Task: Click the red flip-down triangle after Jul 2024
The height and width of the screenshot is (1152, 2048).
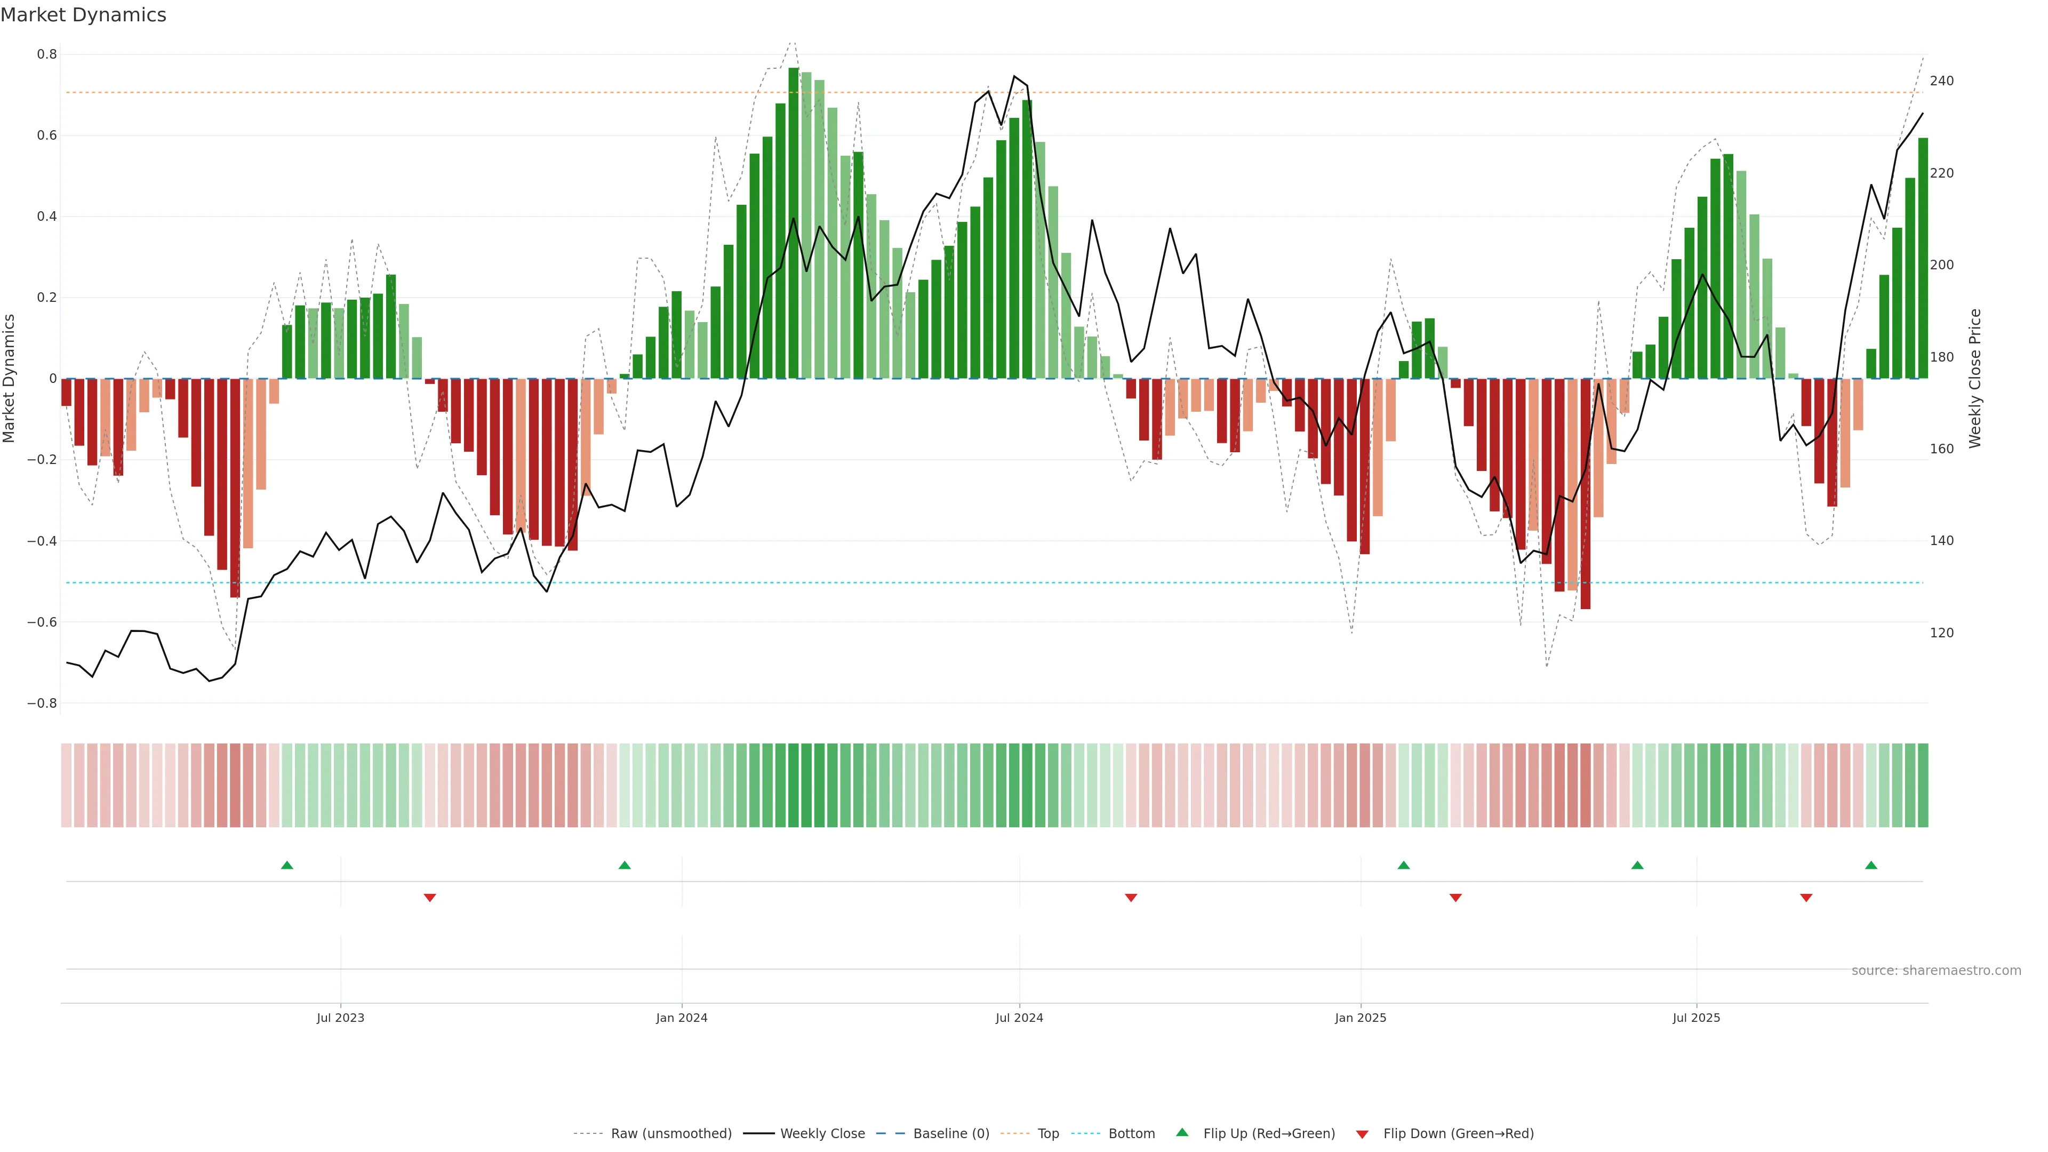Action: 1131,898
